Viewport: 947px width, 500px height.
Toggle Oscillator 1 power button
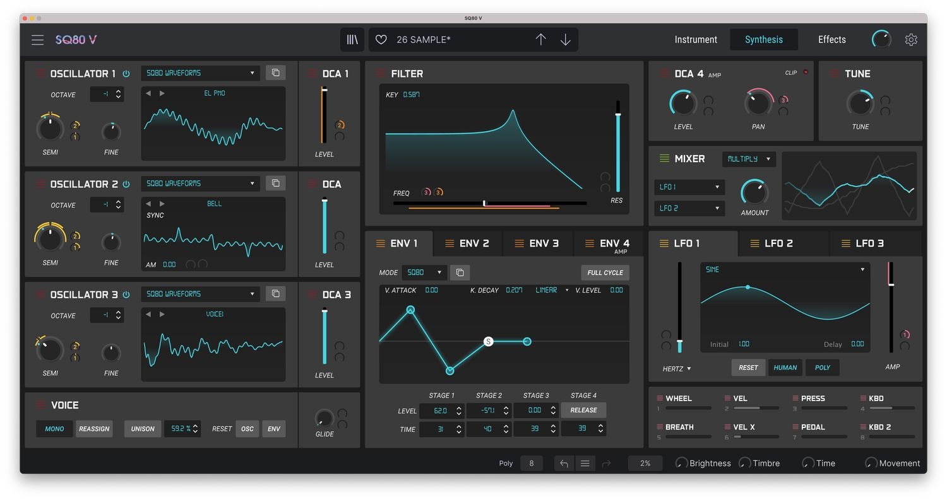click(x=126, y=74)
